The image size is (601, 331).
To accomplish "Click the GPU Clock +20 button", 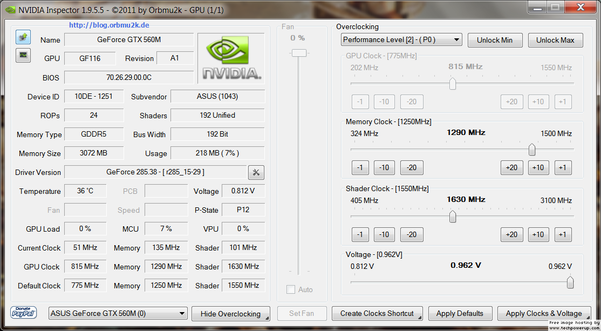I will 511,102.
